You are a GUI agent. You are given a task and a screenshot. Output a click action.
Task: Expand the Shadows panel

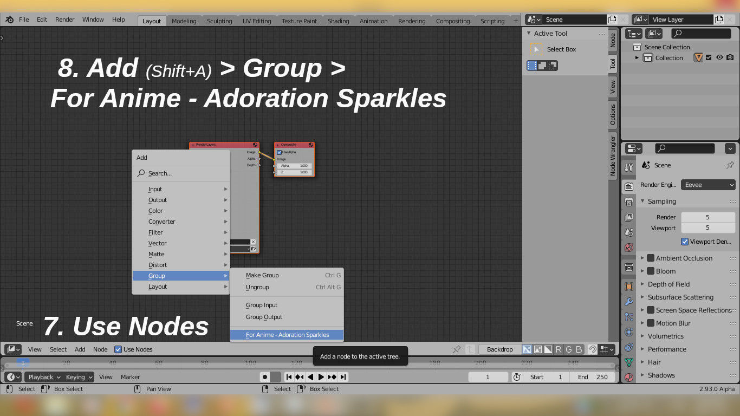pos(643,375)
